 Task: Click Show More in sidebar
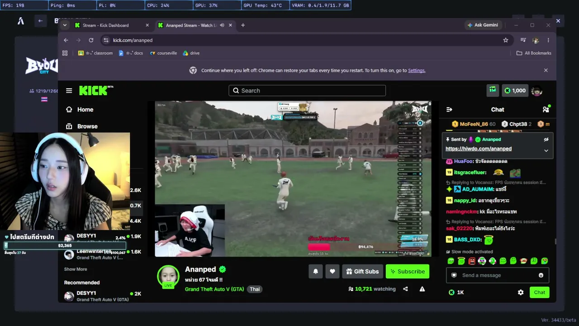click(76, 269)
